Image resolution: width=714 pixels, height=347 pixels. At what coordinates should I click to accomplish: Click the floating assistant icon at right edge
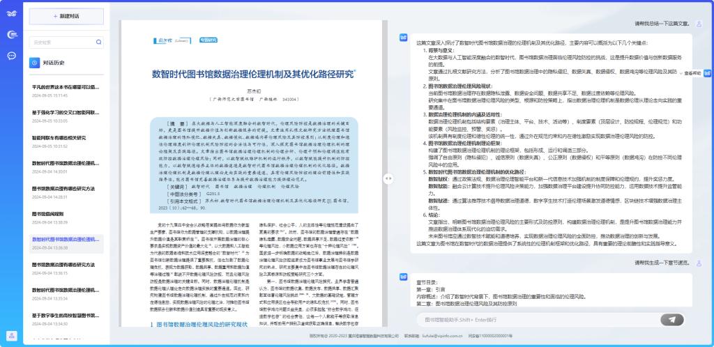[x=707, y=72]
